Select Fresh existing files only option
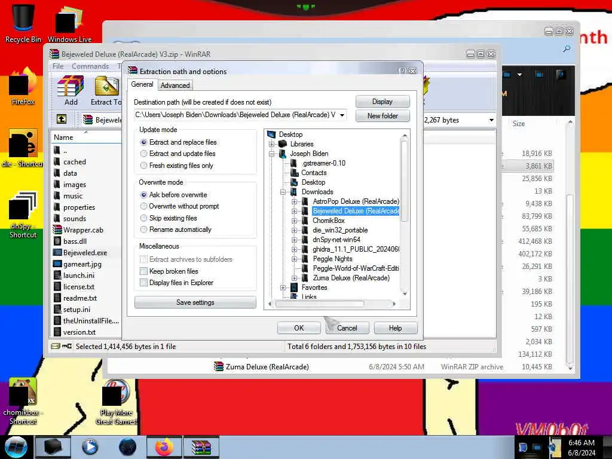 (143, 166)
